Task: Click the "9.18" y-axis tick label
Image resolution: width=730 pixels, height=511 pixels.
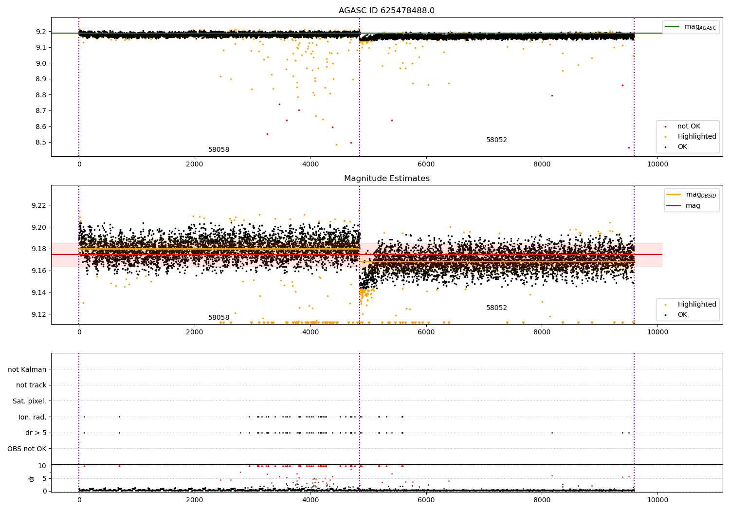Action: tap(38, 249)
